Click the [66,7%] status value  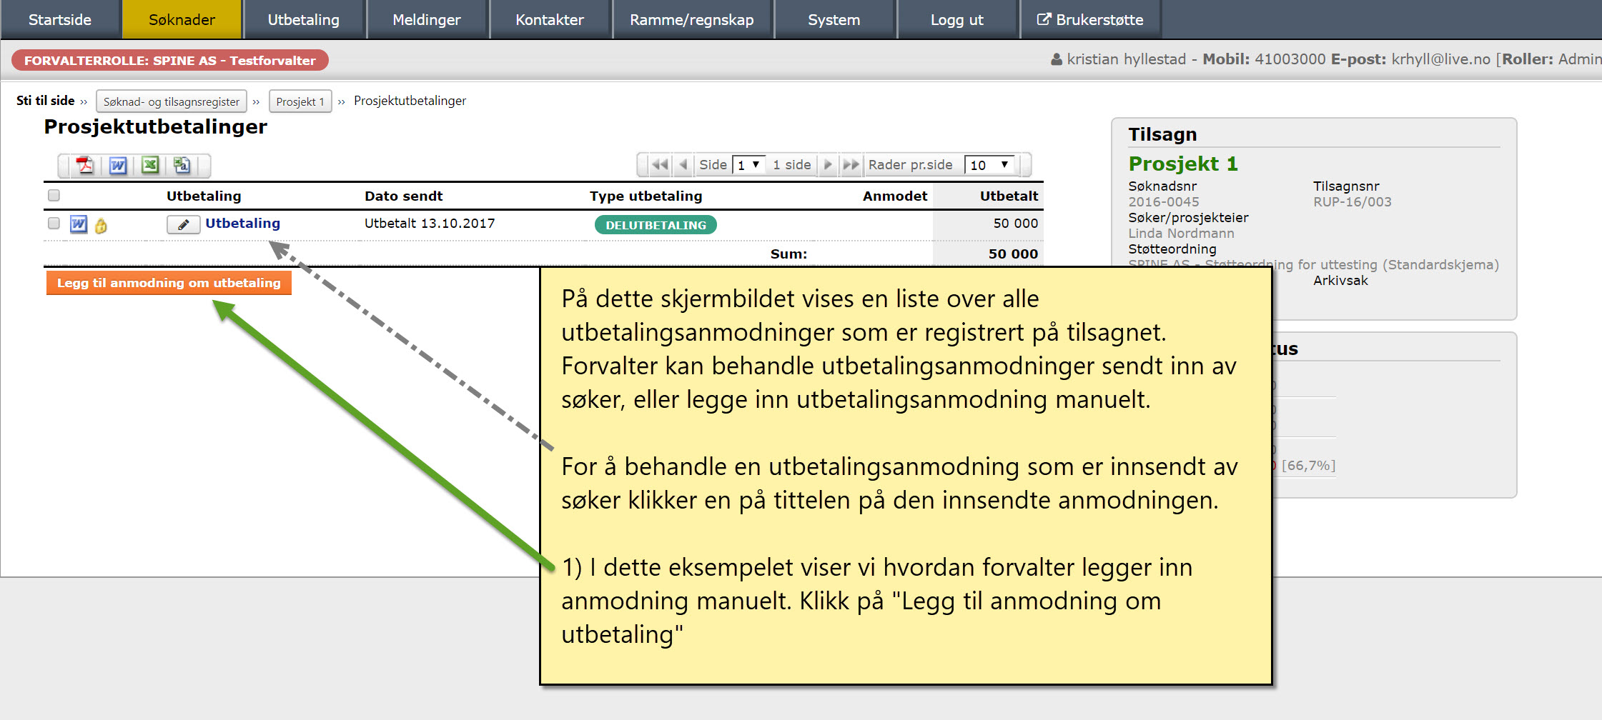pos(1308,465)
